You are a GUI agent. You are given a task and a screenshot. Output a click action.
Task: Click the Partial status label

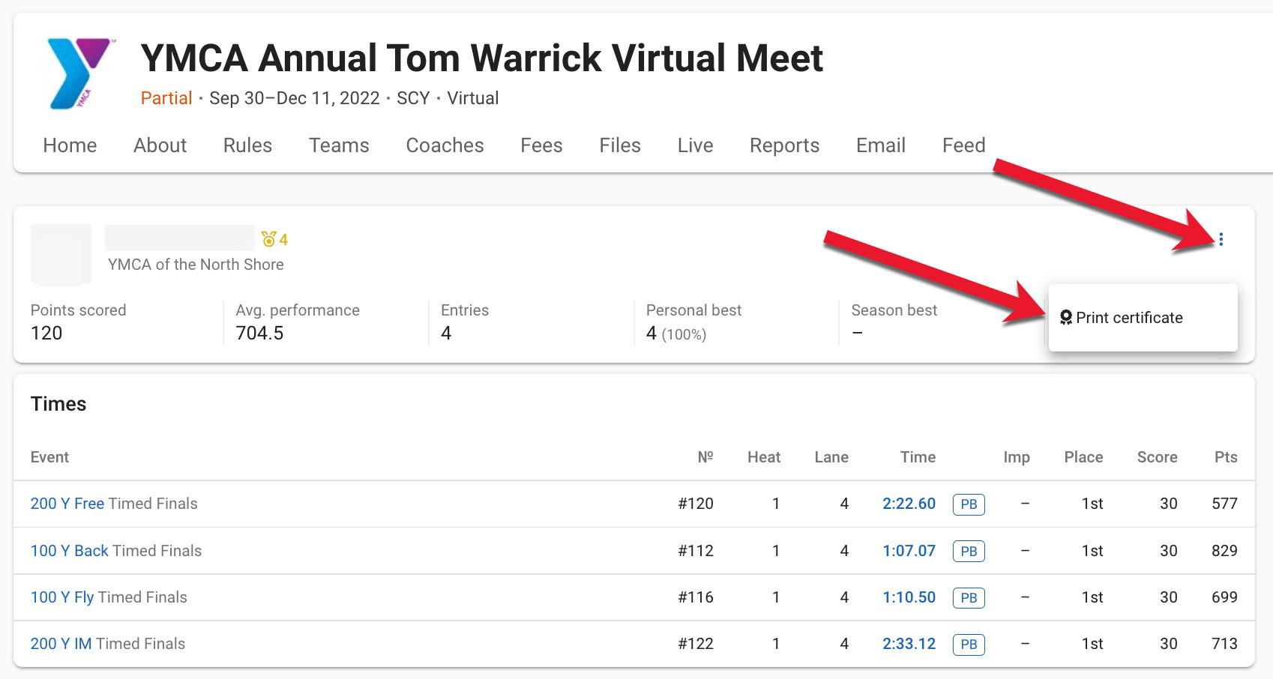[166, 98]
